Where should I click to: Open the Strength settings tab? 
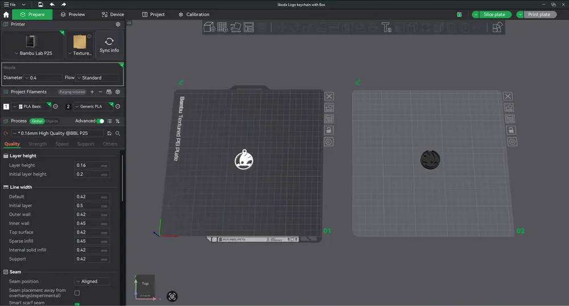click(x=38, y=144)
